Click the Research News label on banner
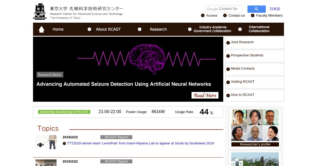This screenshot has width=317, height=166. [50, 75]
